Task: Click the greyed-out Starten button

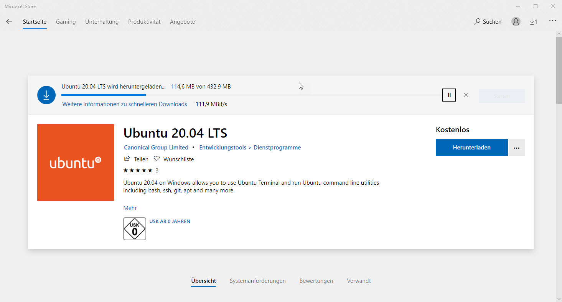Action: tap(502, 96)
